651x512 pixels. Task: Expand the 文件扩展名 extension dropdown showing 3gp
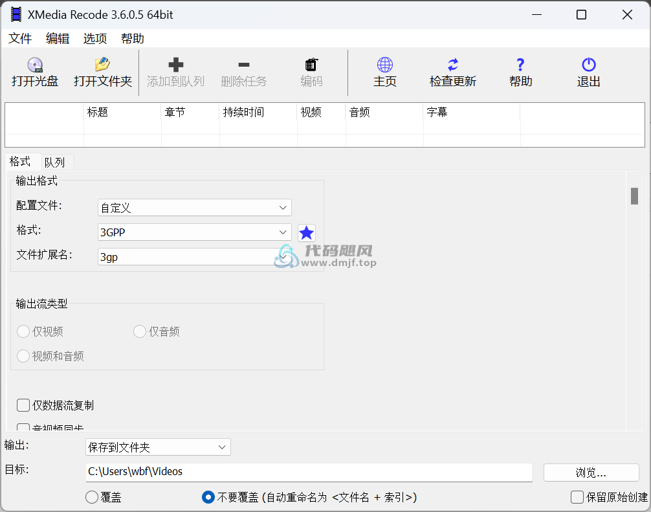point(194,256)
